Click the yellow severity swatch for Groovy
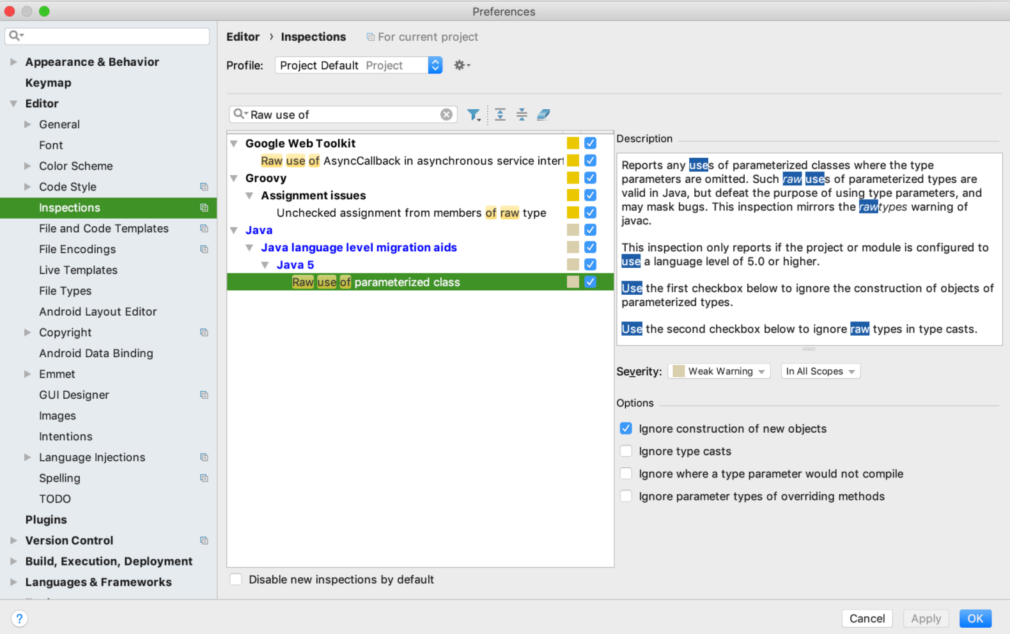Screen dimensions: 1010x634 [x=573, y=178]
